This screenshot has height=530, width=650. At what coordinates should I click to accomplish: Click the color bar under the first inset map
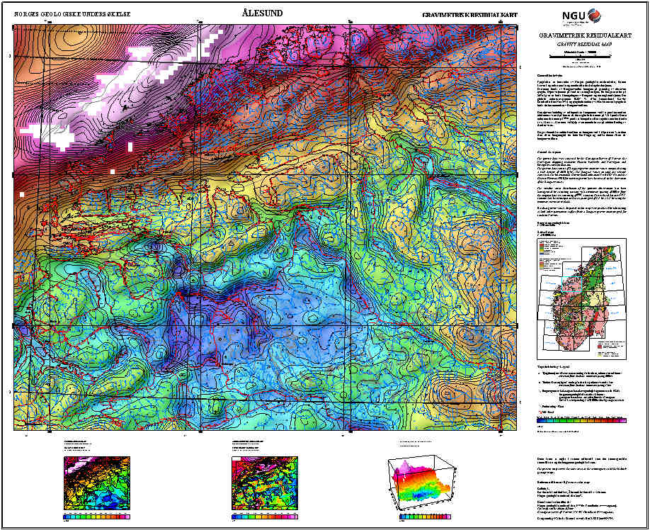click(x=97, y=517)
